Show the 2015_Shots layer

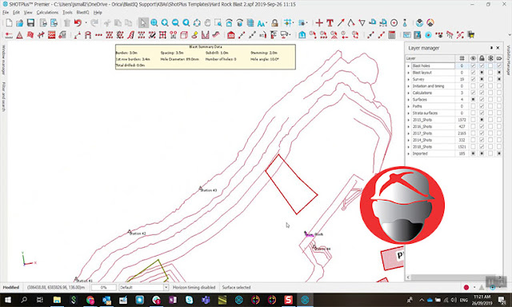tap(473, 120)
